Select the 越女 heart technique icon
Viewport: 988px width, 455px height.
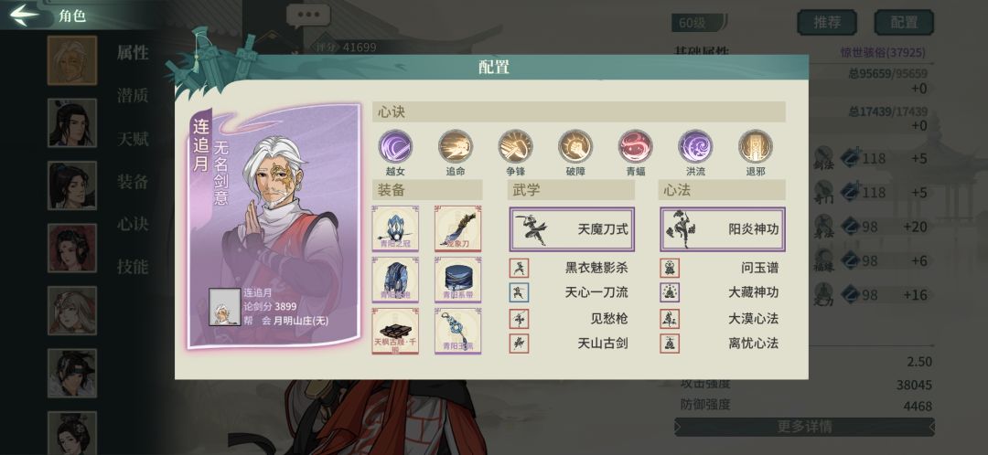[395, 146]
